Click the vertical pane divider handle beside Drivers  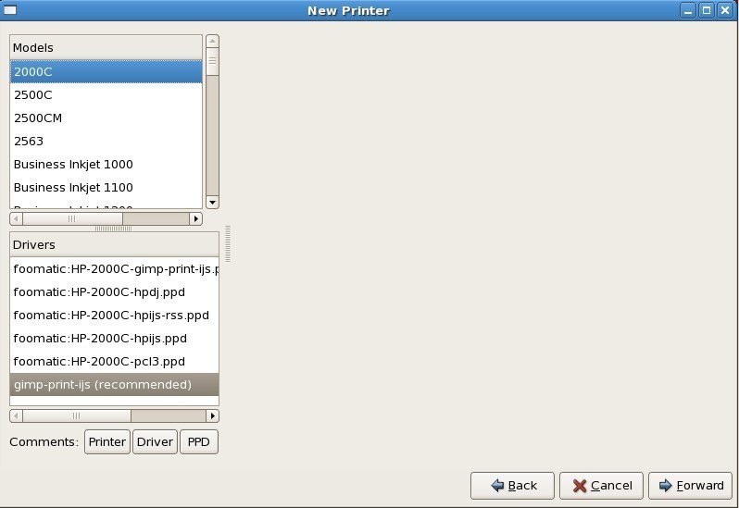pyautogui.click(x=228, y=243)
